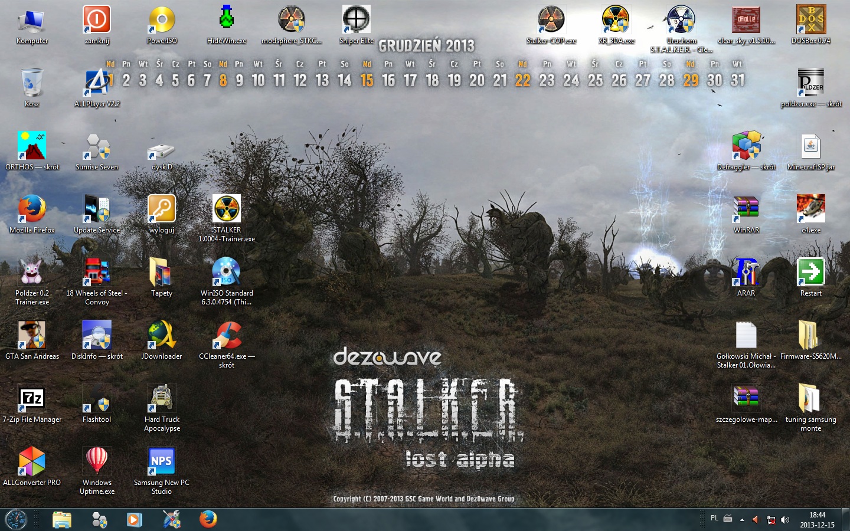Open the crossed-tools taskbar shortcut

tap(171, 520)
